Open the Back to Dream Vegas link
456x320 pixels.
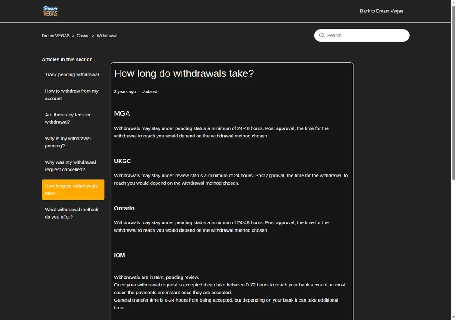coord(381,11)
